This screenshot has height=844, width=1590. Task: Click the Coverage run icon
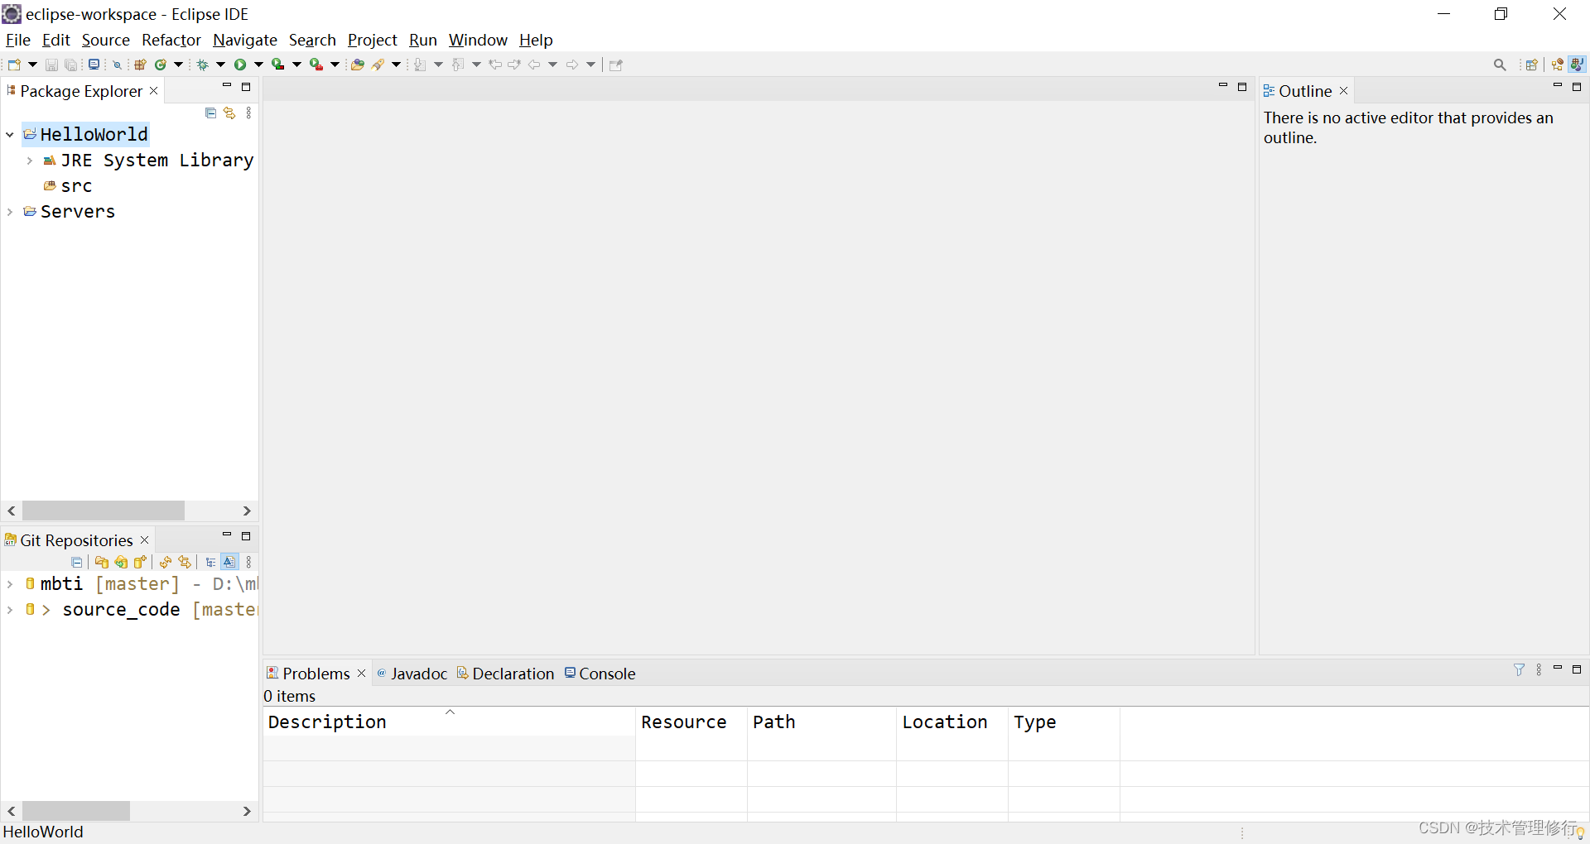[278, 65]
